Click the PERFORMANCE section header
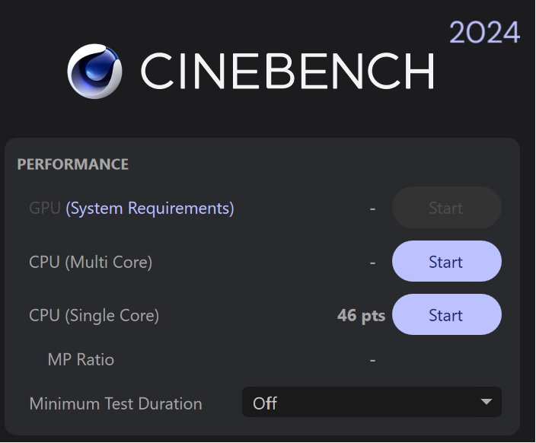Screen dimensions: 536x443 click(73, 164)
